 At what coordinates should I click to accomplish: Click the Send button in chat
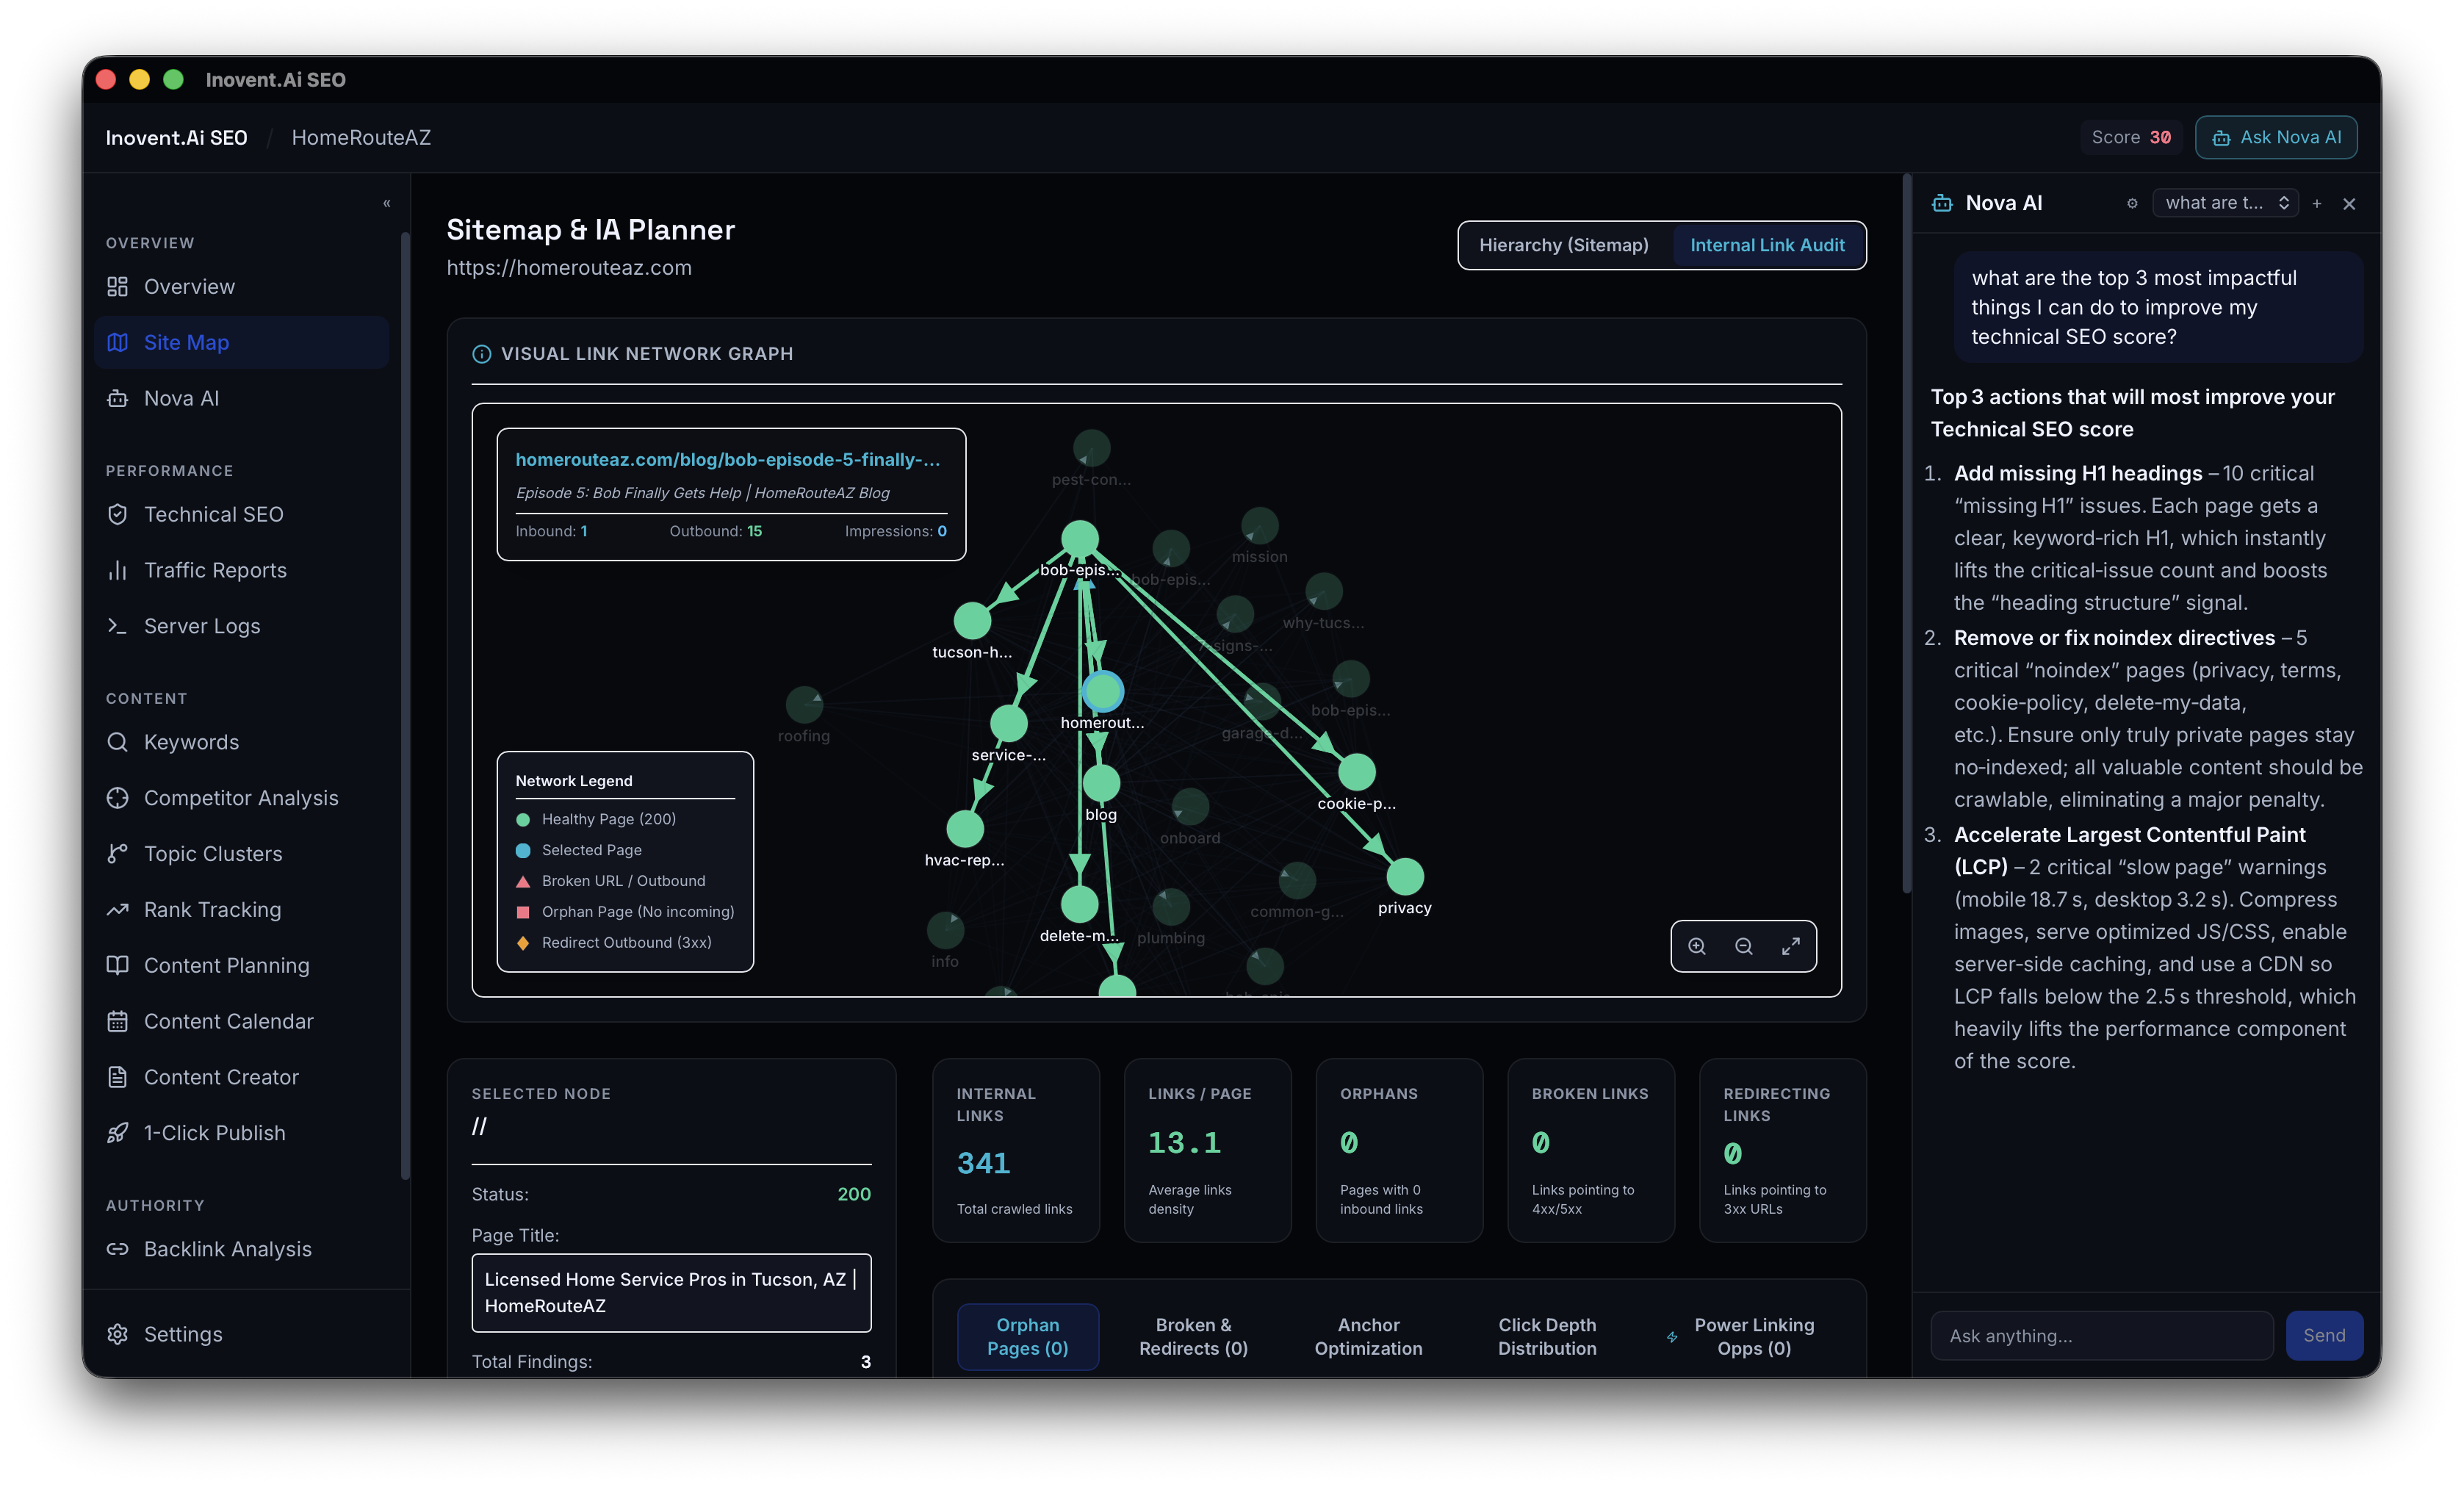[2324, 1335]
